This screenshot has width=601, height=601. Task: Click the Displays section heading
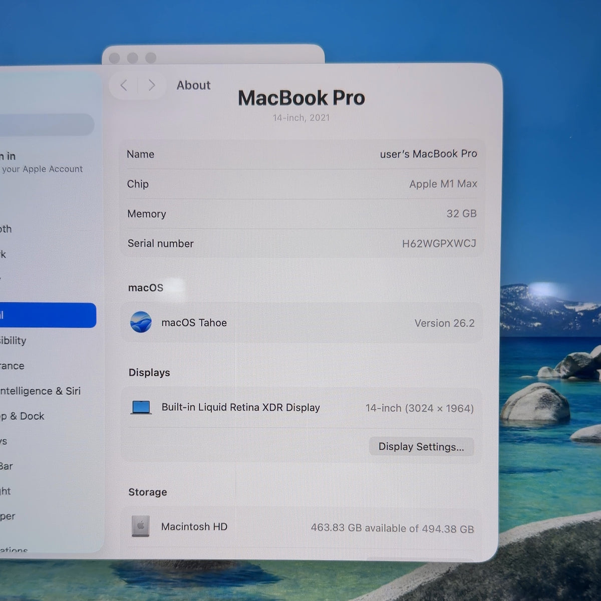point(149,372)
